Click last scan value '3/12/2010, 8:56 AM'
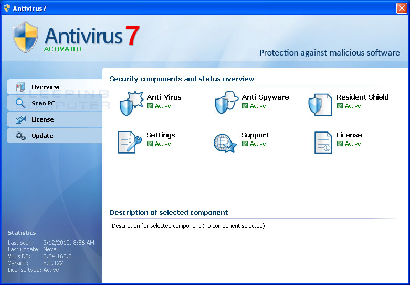This screenshot has height=285, width=410. 69,243
